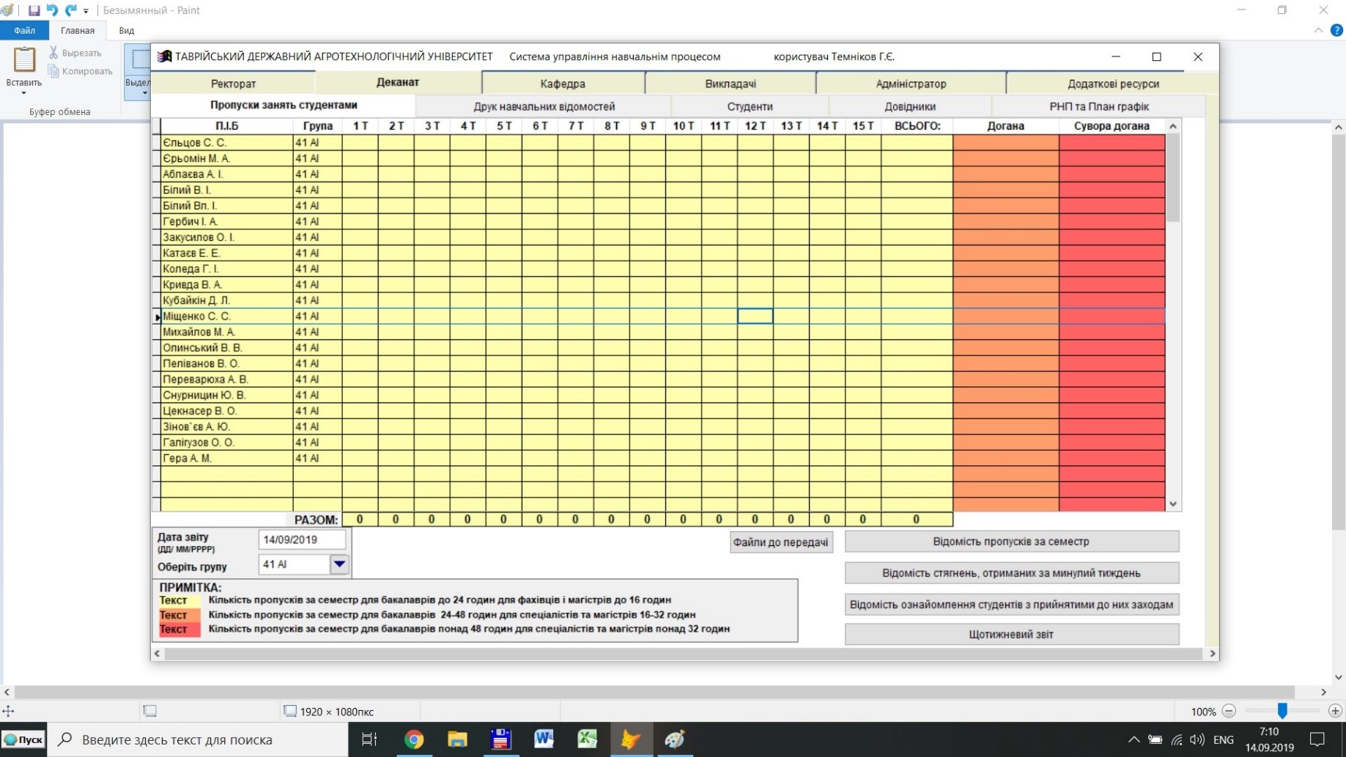Click the Paste (Вставить) clipboard icon
Image resolution: width=1346 pixels, height=757 pixels.
[x=24, y=60]
